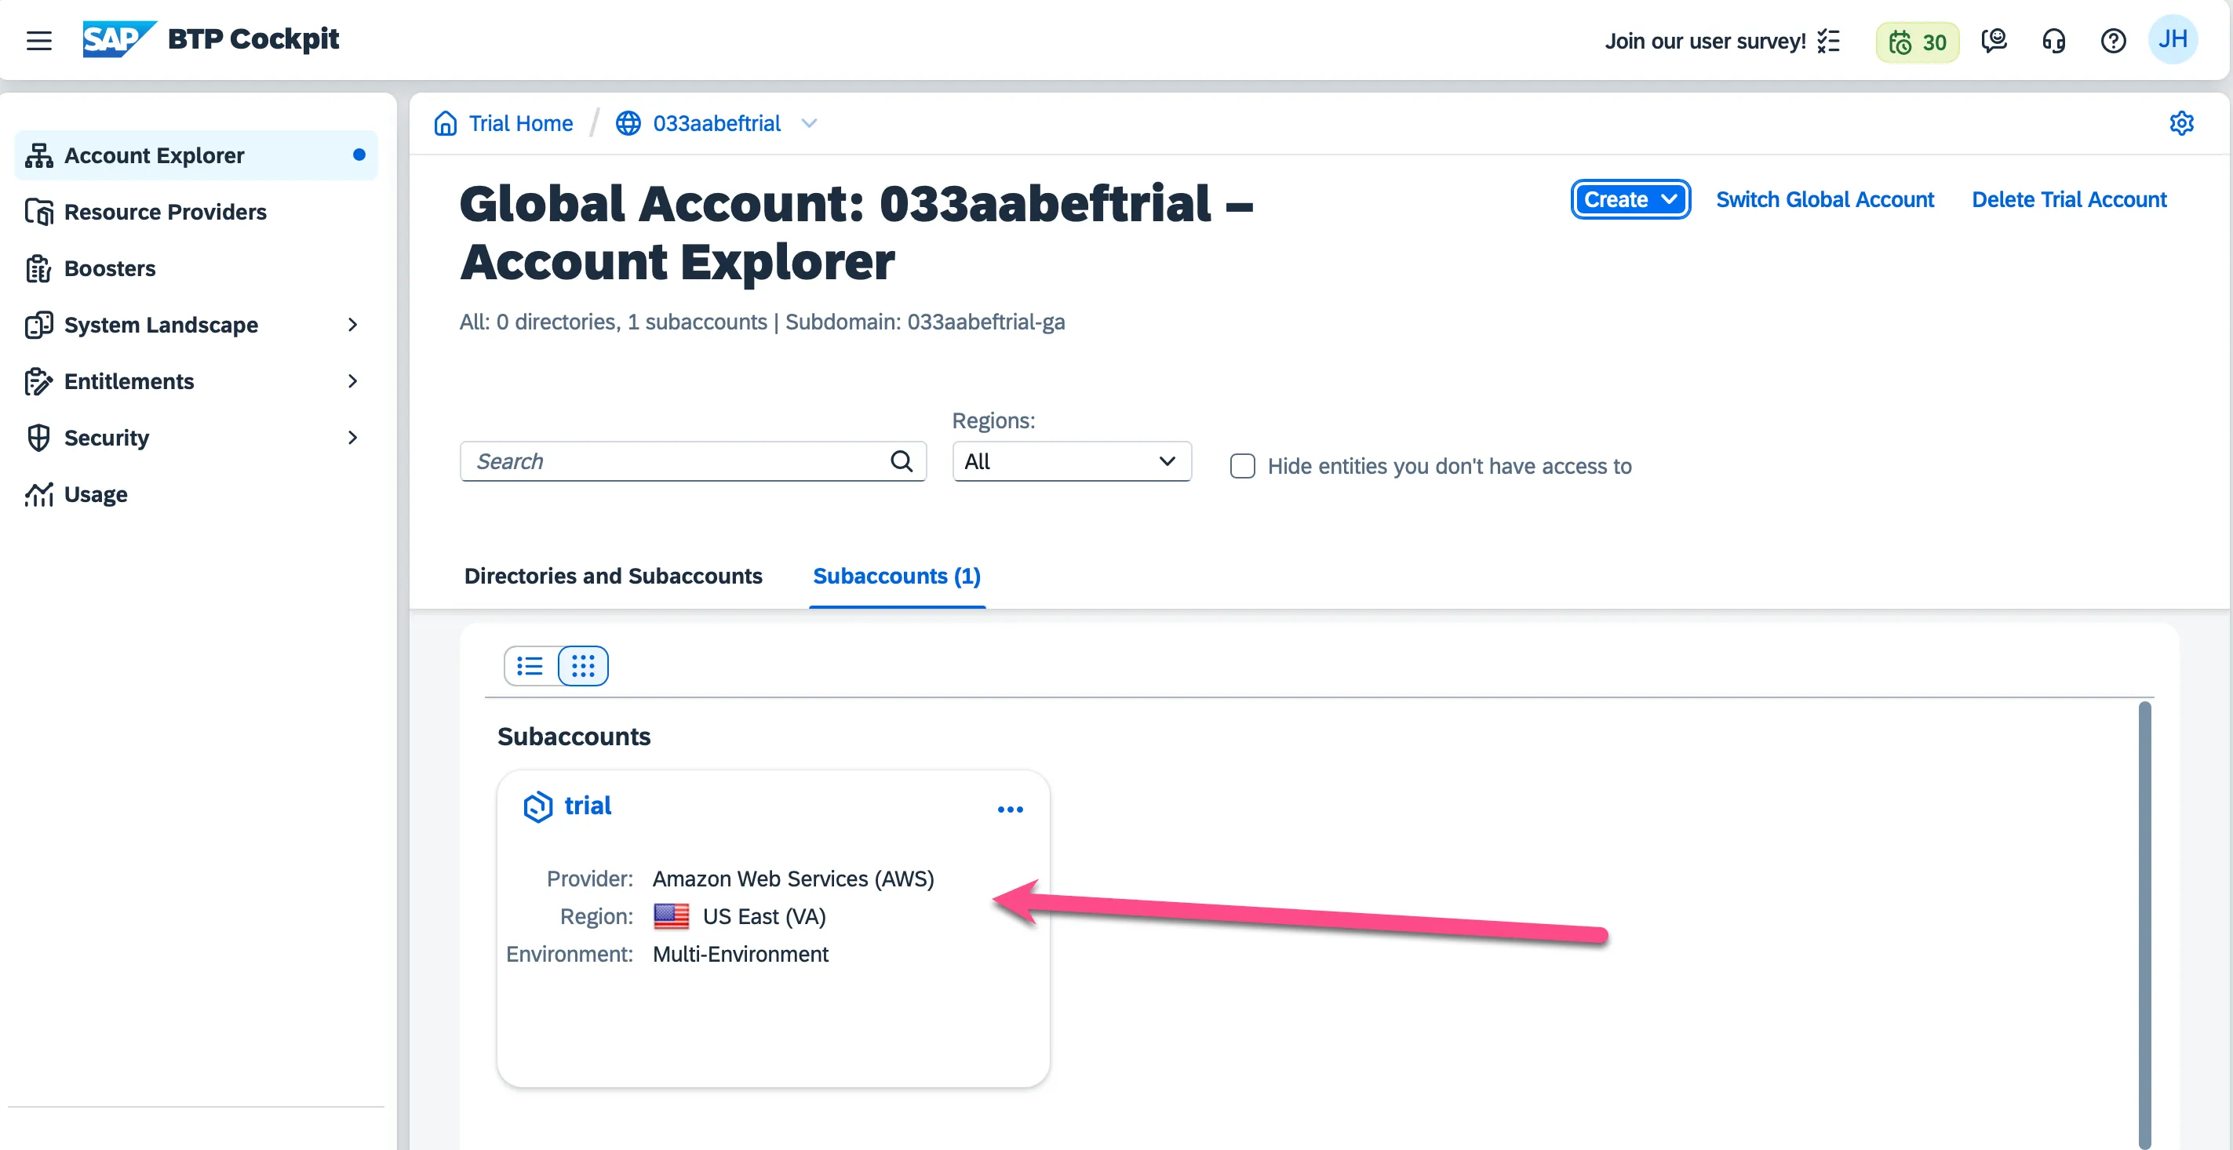Image resolution: width=2233 pixels, height=1150 pixels.
Task: Select the Boosters sidebar menu item
Action: pos(110,268)
